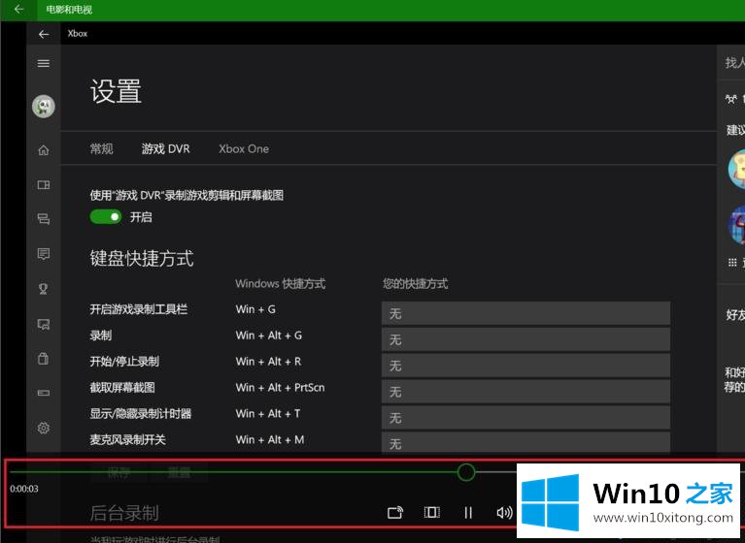Click the 后台录制 section heading

coord(124,513)
